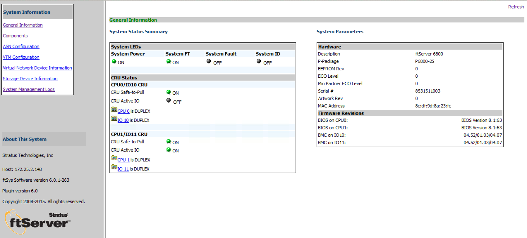Go to VTM Configuration
Image resolution: width=527 pixels, height=238 pixels.
pos(21,57)
